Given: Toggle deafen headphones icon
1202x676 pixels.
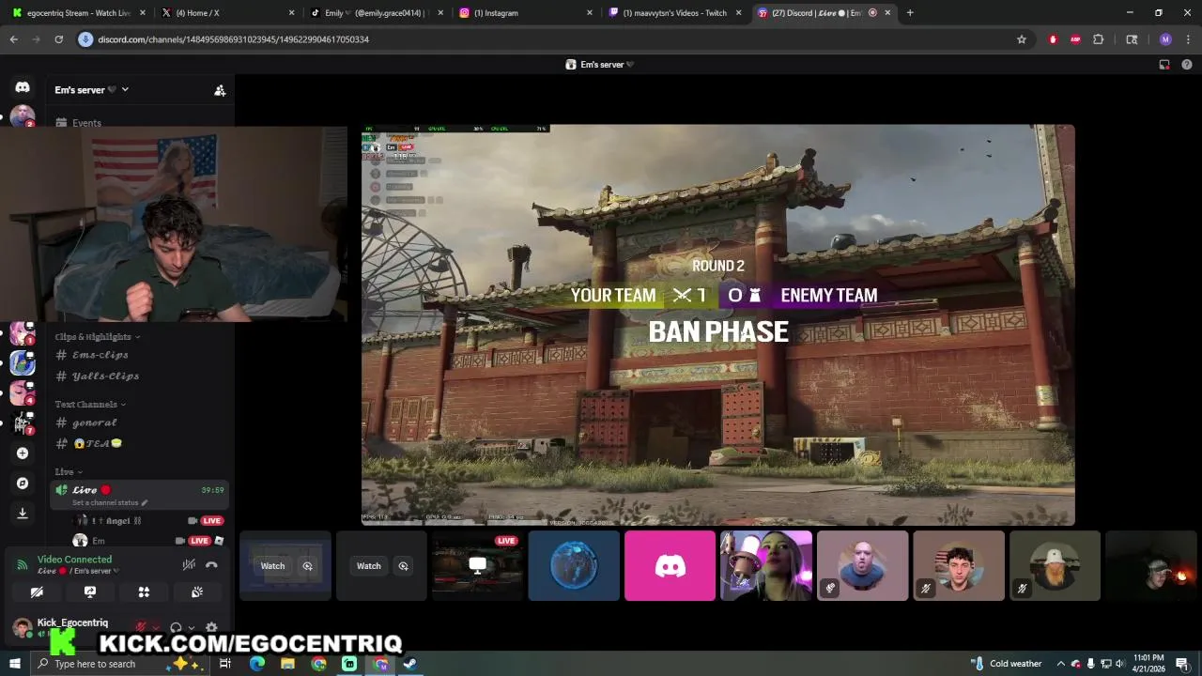Looking at the screenshot, I should [x=176, y=628].
